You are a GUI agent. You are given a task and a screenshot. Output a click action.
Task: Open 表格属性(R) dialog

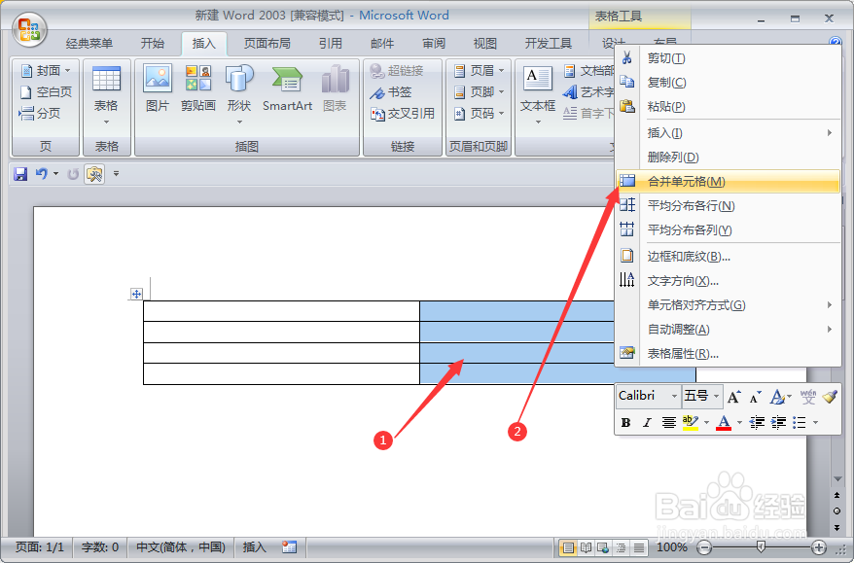pos(728,354)
